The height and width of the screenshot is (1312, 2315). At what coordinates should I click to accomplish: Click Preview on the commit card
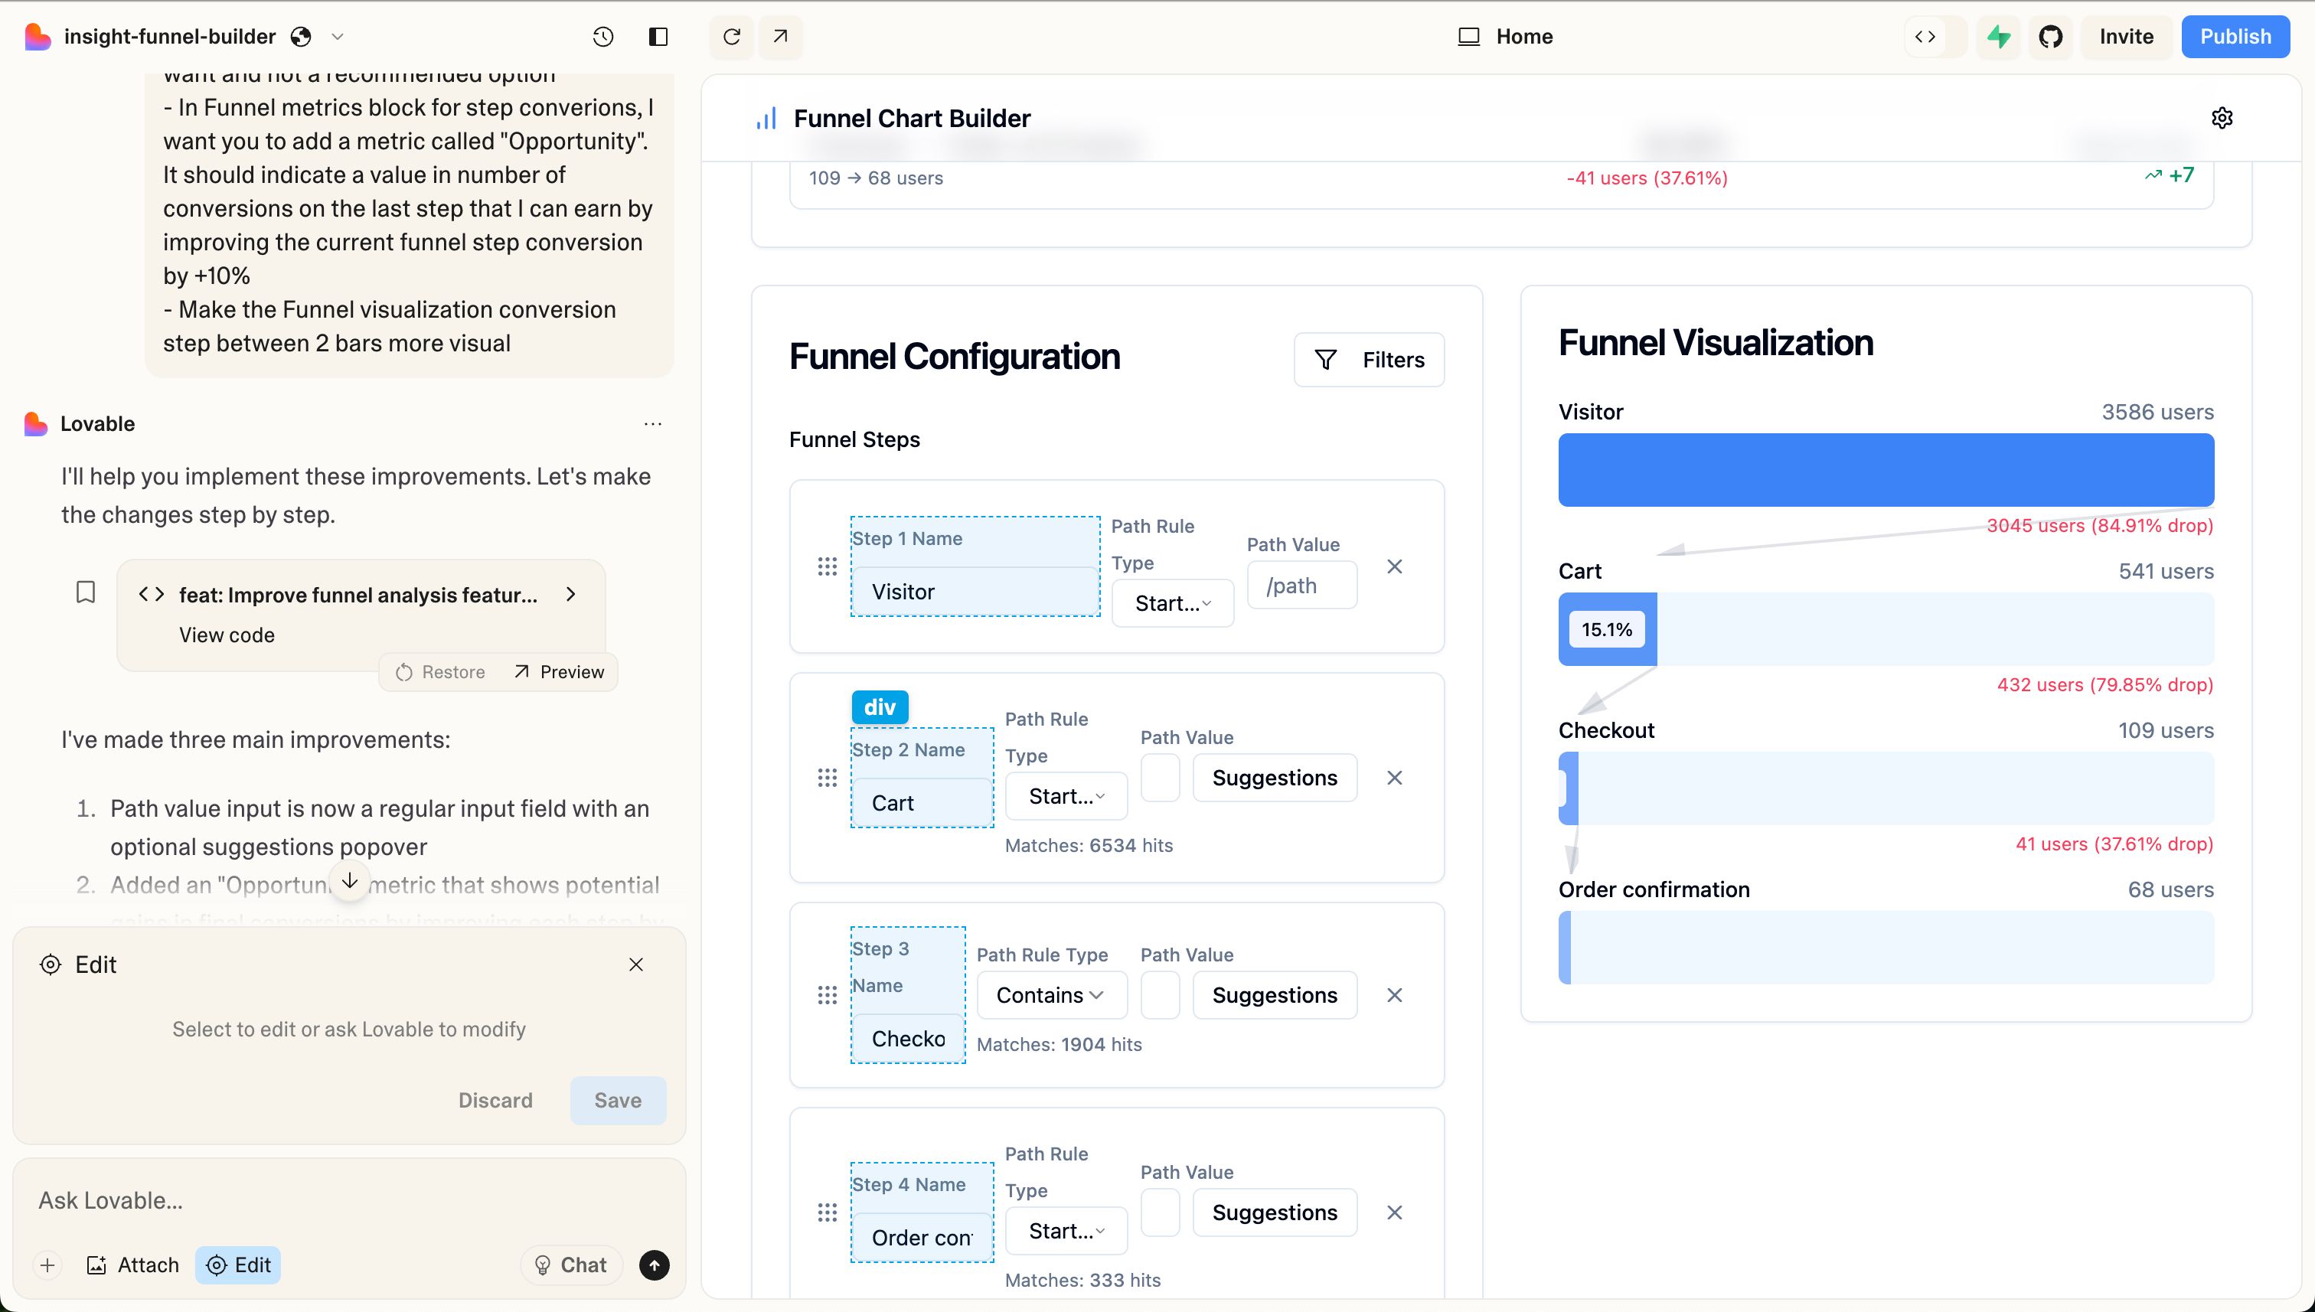tap(559, 672)
